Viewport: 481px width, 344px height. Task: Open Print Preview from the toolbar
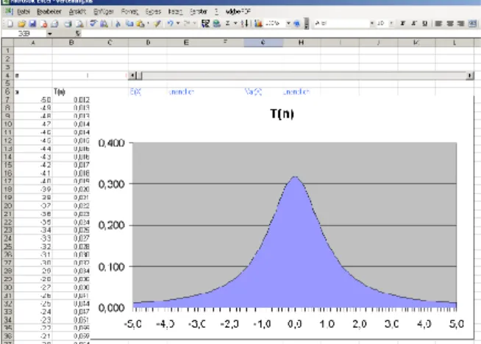click(x=79, y=24)
